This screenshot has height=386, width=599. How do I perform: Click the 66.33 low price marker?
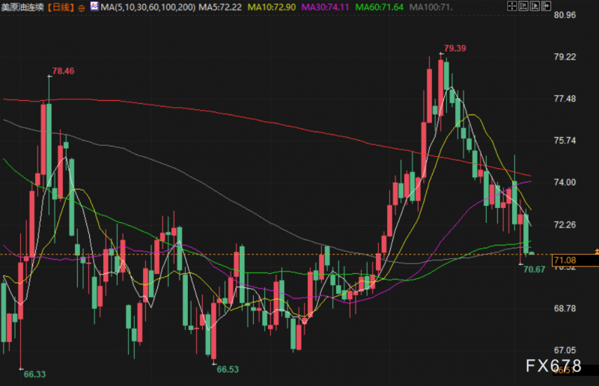34,374
